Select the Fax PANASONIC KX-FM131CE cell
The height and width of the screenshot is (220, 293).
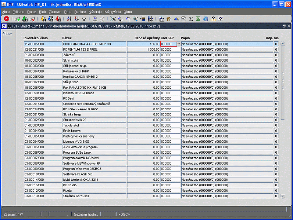coord(94,87)
